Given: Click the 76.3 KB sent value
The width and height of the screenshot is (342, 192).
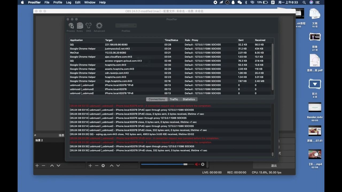Looking at the screenshot, I should tap(242, 61).
